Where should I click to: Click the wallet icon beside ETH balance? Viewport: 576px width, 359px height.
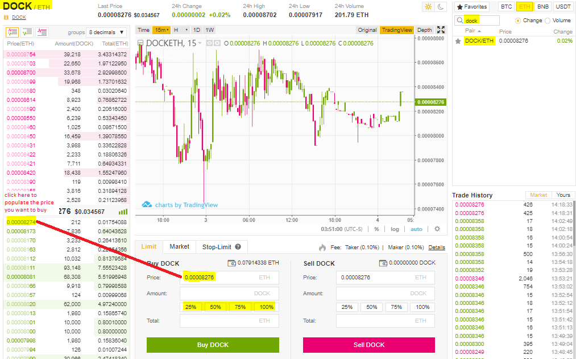tap(231, 263)
